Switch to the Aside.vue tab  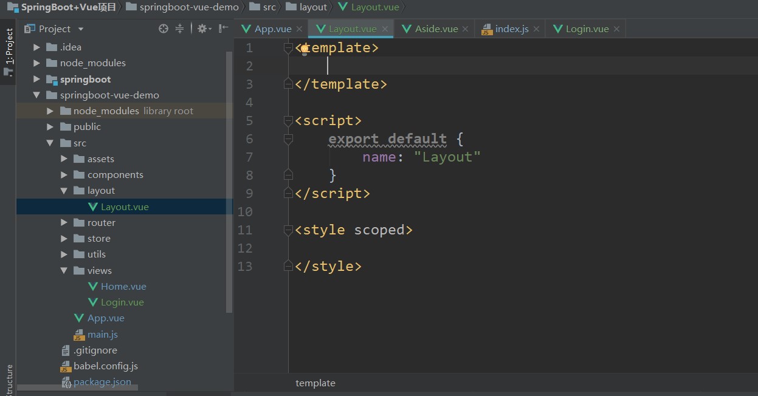tap(436, 29)
